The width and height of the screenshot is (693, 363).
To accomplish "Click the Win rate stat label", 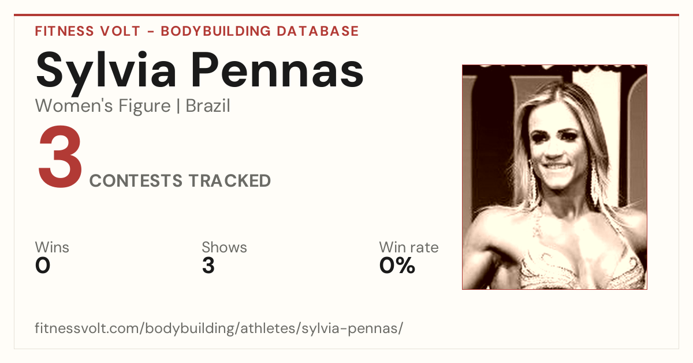I will click(409, 248).
